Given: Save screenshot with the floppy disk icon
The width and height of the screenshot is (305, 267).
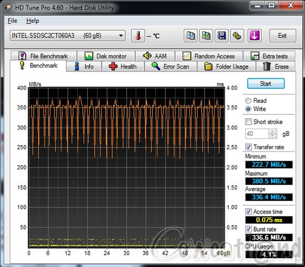Looking at the screenshot, I should tap(222, 36).
